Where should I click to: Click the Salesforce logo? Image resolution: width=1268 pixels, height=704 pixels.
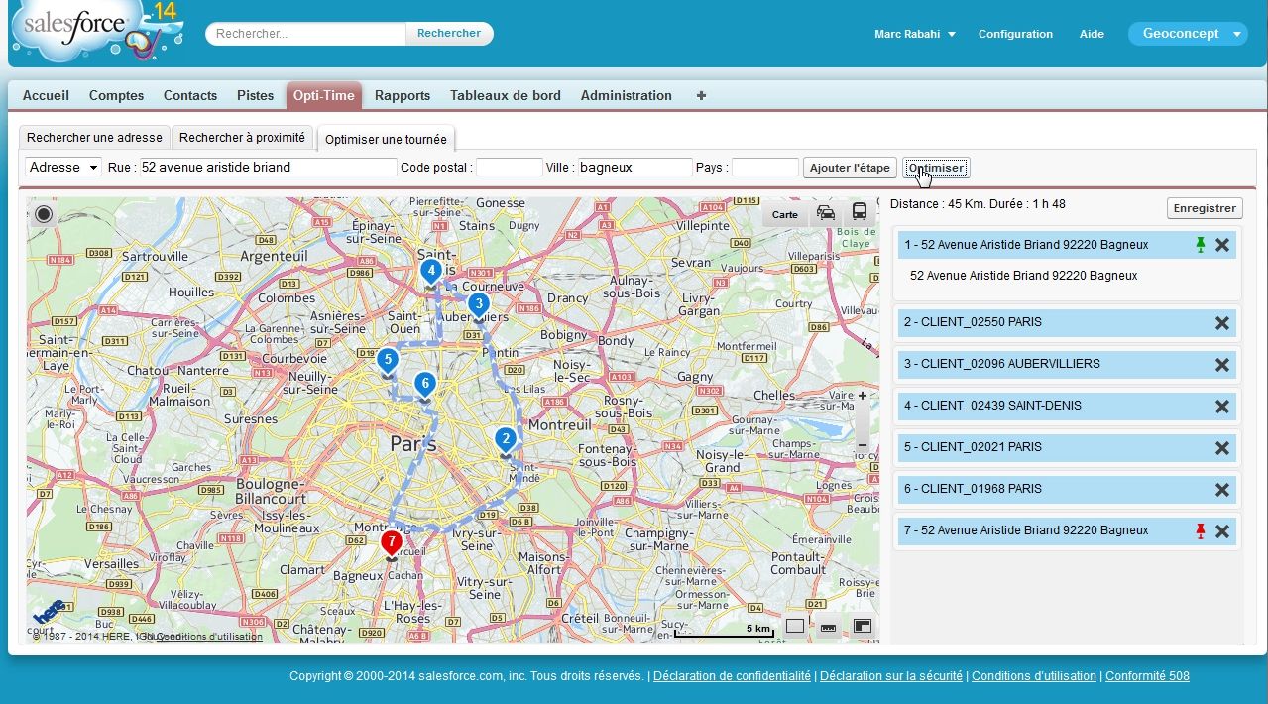point(96,33)
